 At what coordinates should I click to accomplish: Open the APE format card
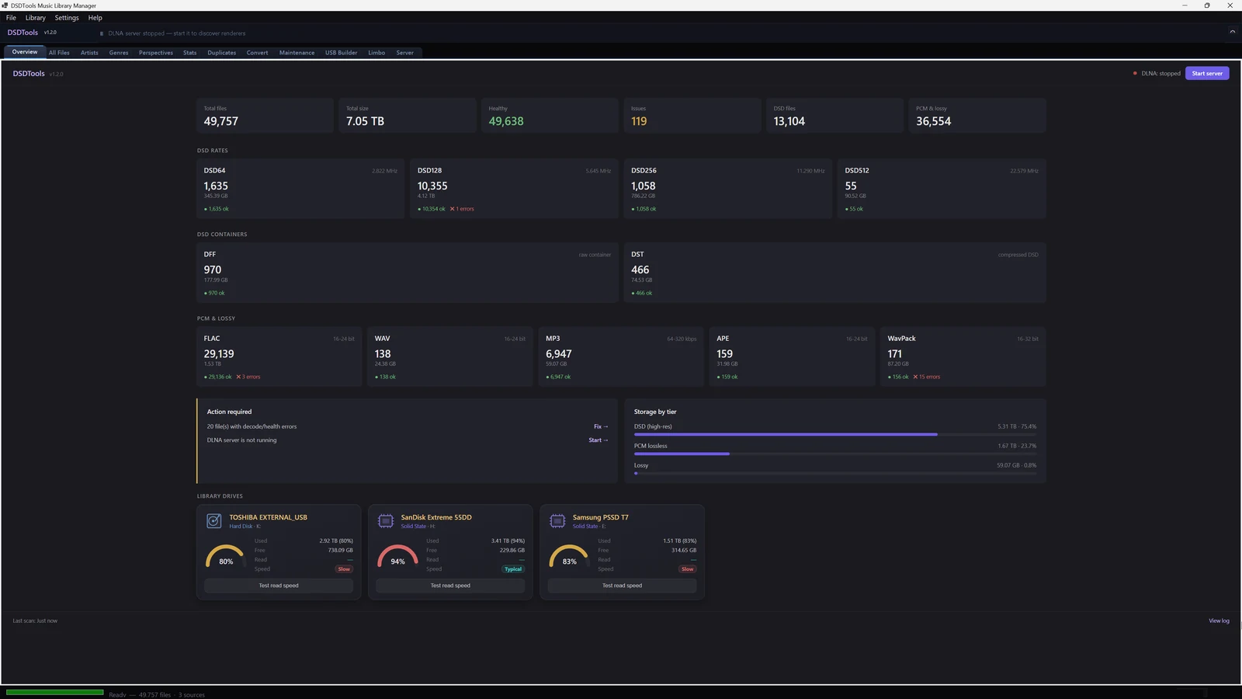coord(792,356)
